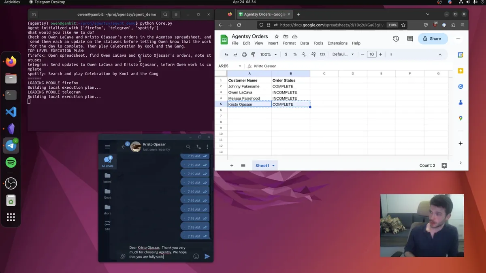Click Edit folders in Telegram sidebar

coord(107,225)
